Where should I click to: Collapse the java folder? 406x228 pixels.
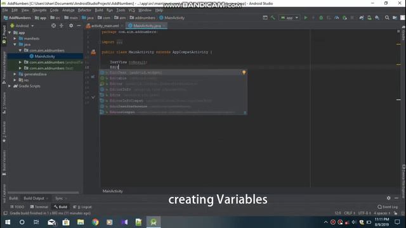15,44
